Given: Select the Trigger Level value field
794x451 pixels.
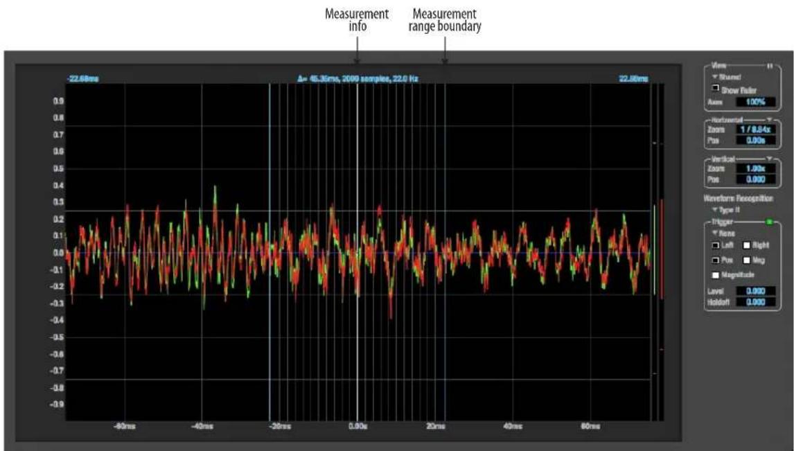Looking at the screenshot, I should tap(755, 291).
